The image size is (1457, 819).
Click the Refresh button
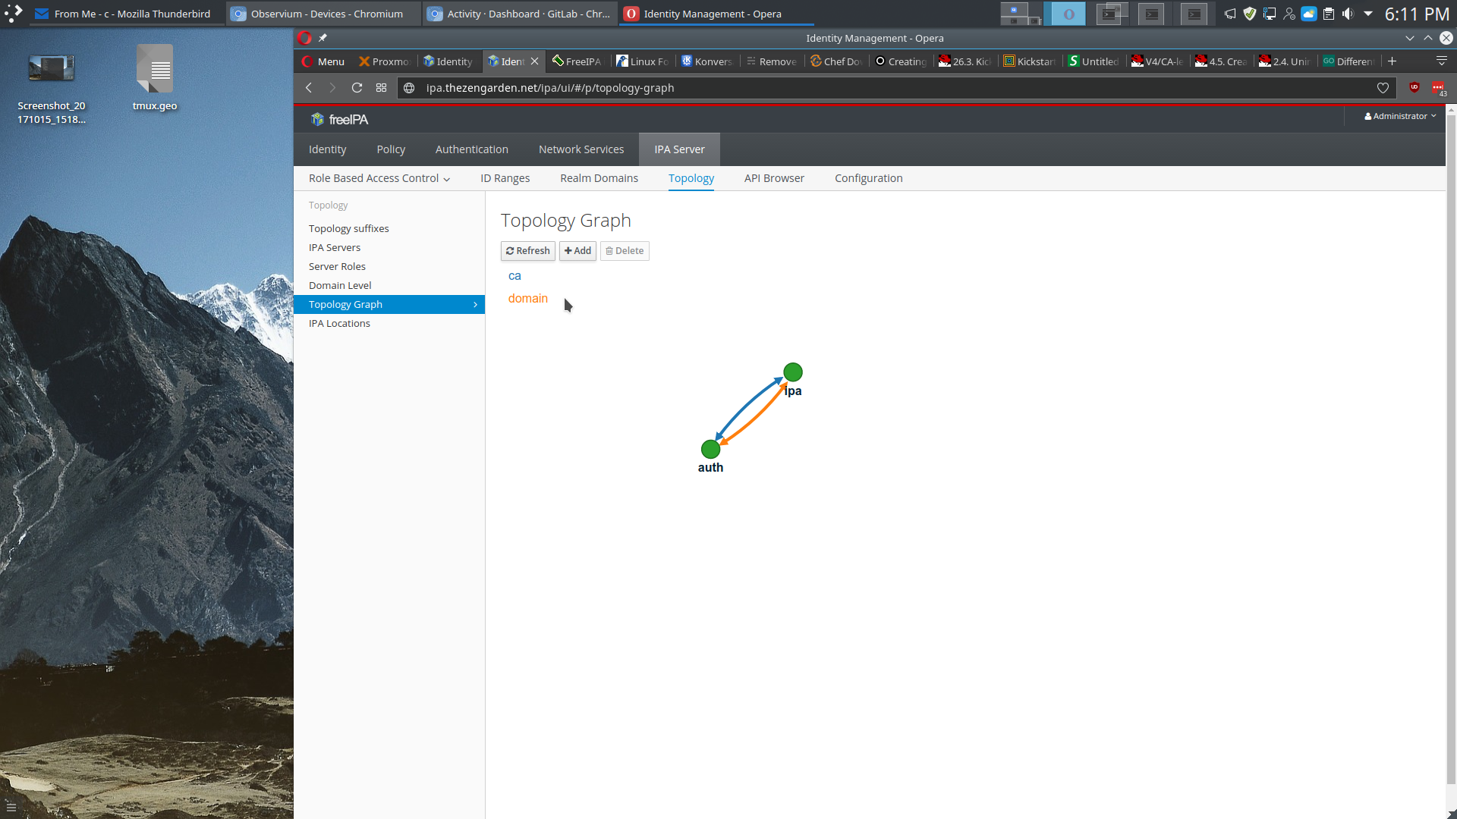pos(527,251)
